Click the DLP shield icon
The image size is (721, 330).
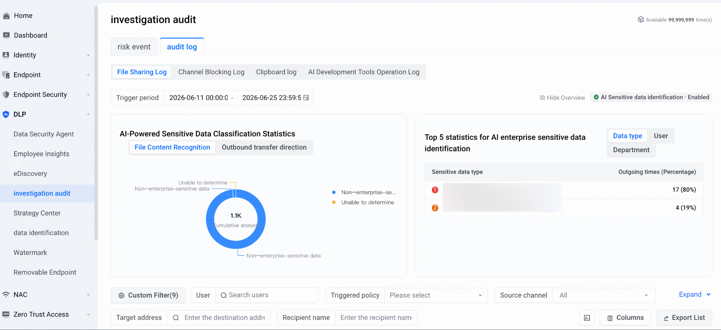click(6, 114)
